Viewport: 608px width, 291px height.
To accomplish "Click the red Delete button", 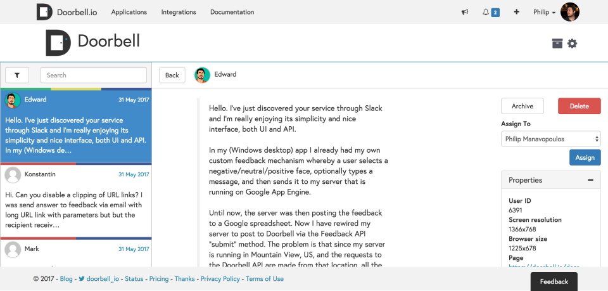I will (579, 106).
